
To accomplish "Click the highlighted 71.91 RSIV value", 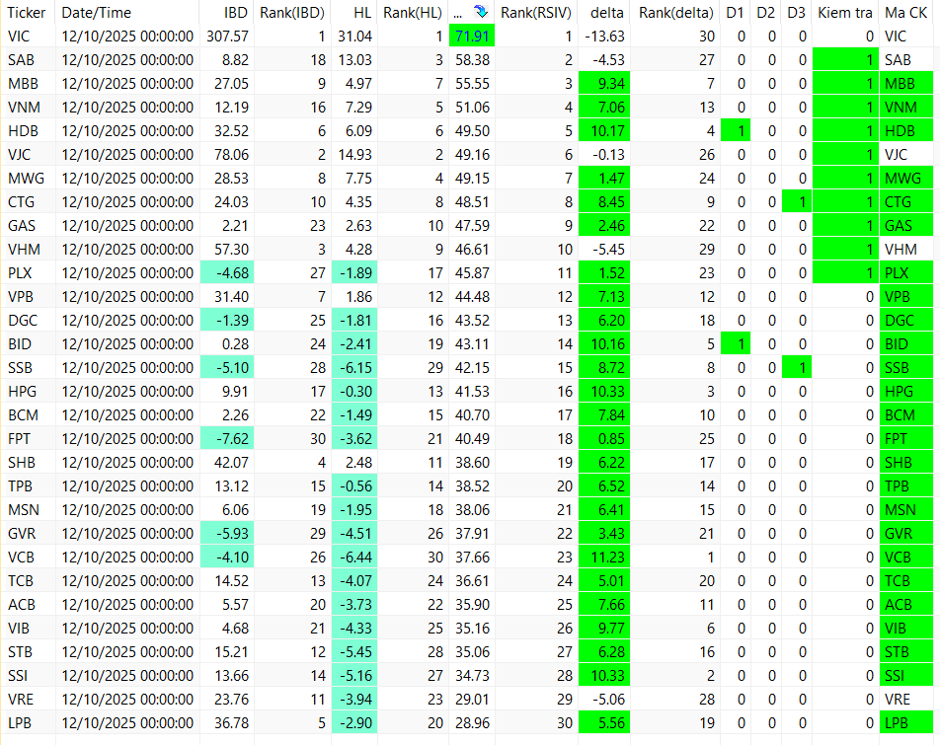I will [472, 36].
